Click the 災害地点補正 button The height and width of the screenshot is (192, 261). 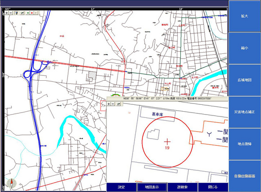click(245, 112)
